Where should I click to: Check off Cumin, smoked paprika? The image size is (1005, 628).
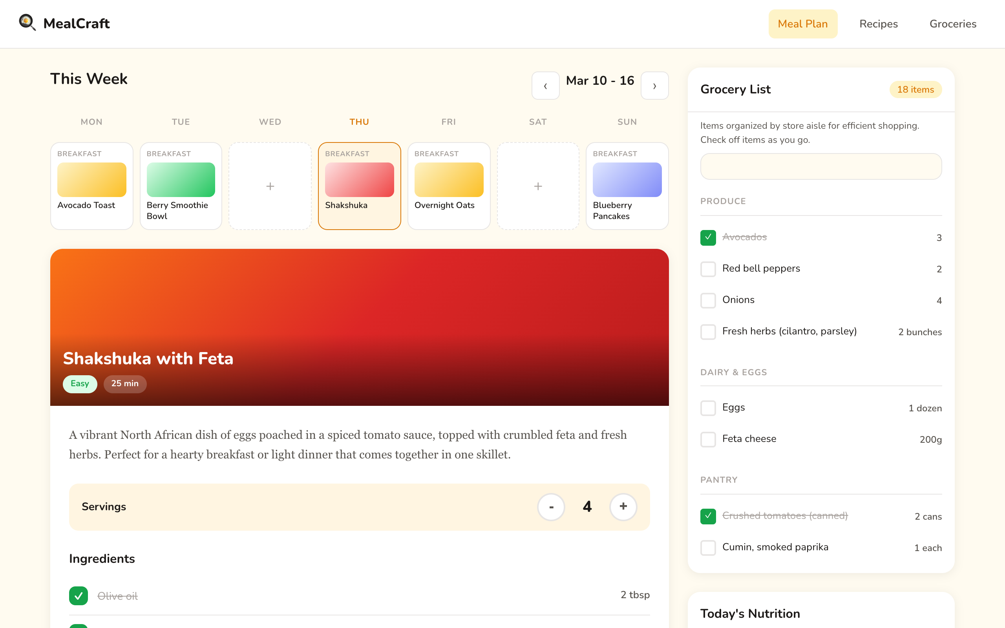708,548
